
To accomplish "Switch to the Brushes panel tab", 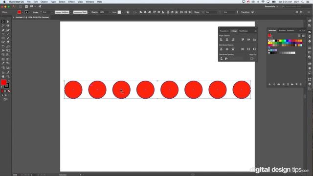I will point(282,30).
